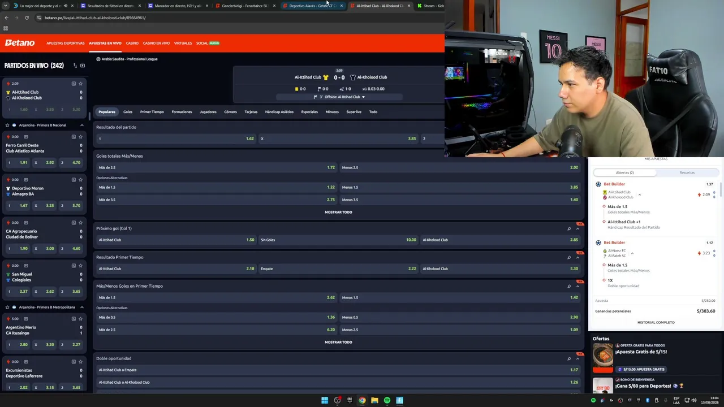The width and height of the screenshot is (724, 407).
Task: Pin the Próximo gol market
Action: [x=569, y=228]
